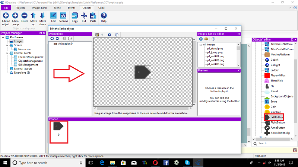
Task: Click the clock time-between-frames icon in Animations
Action: [x=70, y=39]
